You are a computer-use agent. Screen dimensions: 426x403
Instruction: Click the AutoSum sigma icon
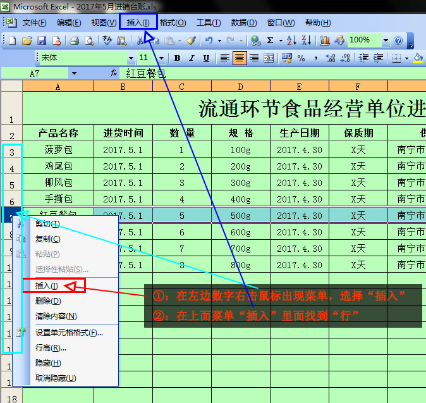271,40
